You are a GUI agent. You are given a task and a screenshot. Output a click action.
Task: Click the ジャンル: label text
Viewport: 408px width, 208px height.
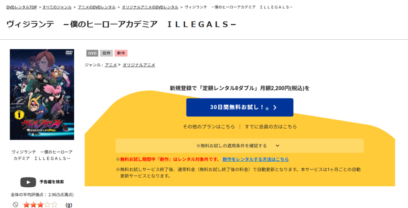tap(94, 65)
